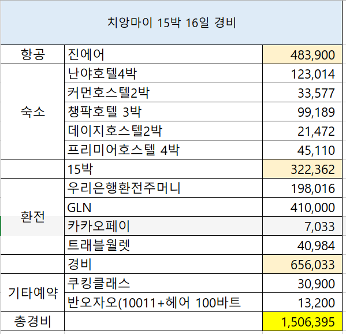Image resolution: width=346 pixels, height=334 pixels.
Task: Click the merged 숙소 category cell
Action: click(33, 112)
